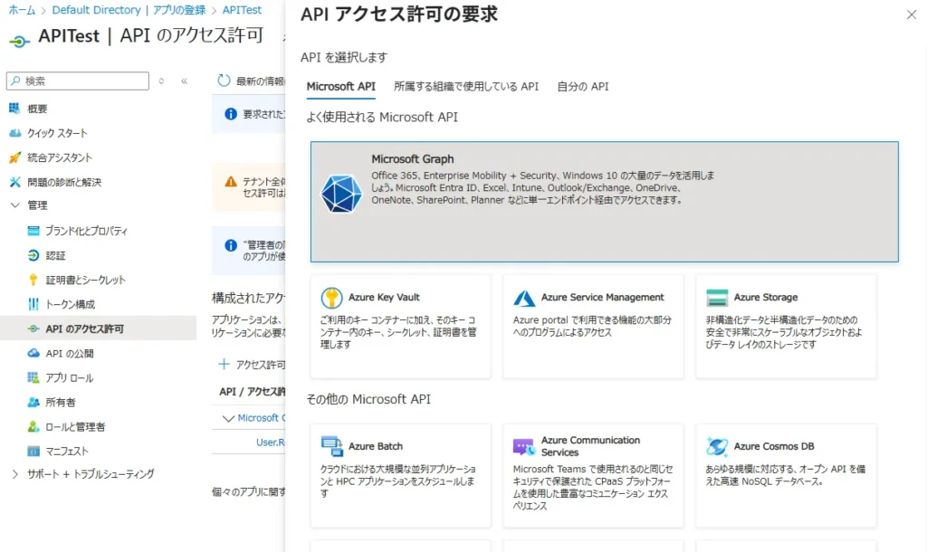Click the Azure Batch icon
927x552 pixels.
pyautogui.click(x=331, y=446)
